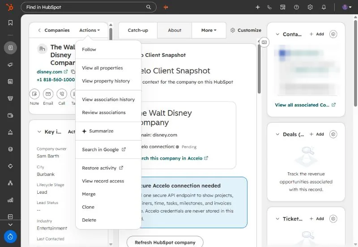Screen dimensions: 358x247
Task: Select Follow from the Actions menu
Action: [x=108, y=49]
